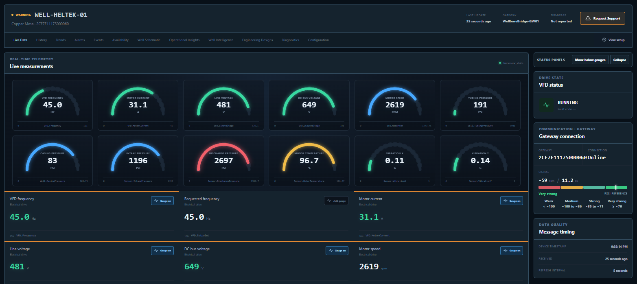Screen dimensions: 637x284
Task: Go to Engineering Designs tab
Action: 258,40
